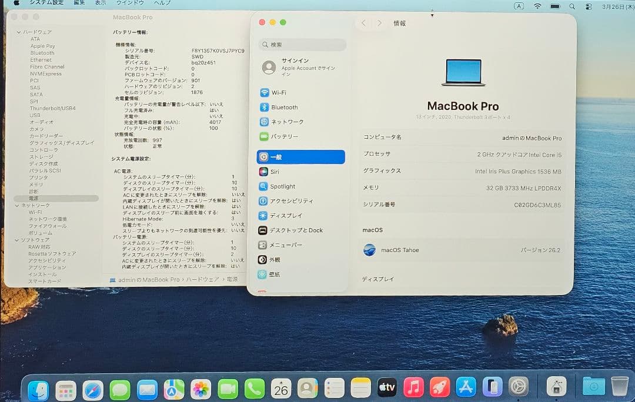This screenshot has width=635, height=402.
Task: Open the Mail app in Dock
Action: click(147, 390)
